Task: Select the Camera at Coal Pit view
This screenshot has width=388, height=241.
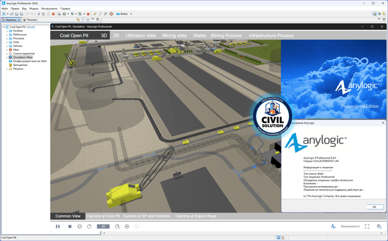Action: (x=103, y=216)
